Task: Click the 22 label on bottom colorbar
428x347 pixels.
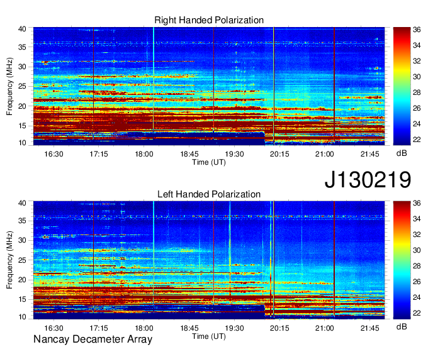Action: click(x=417, y=314)
